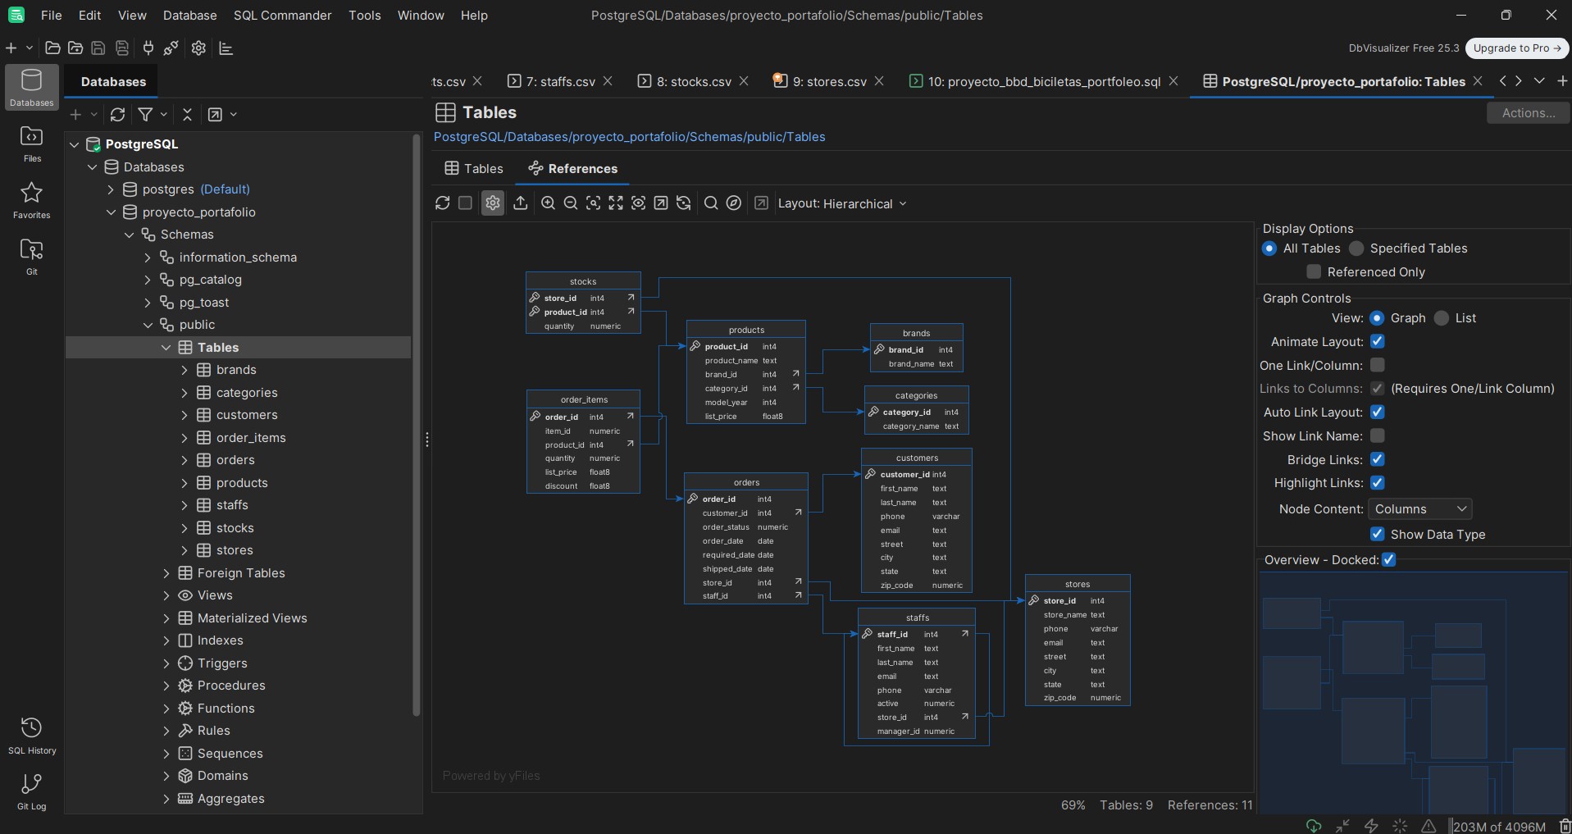Click zoom out icon in graph toolbar
This screenshot has height=834, width=1572.
571,203
